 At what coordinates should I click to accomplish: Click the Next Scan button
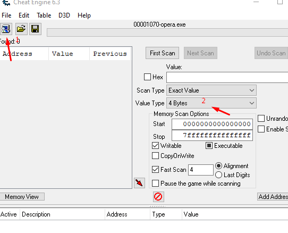[200, 53]
